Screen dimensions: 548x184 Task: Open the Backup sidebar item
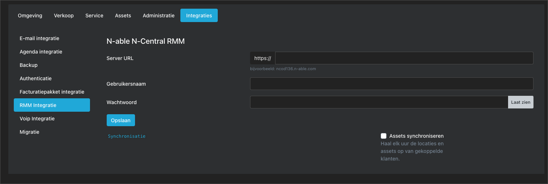coord(52,65)
